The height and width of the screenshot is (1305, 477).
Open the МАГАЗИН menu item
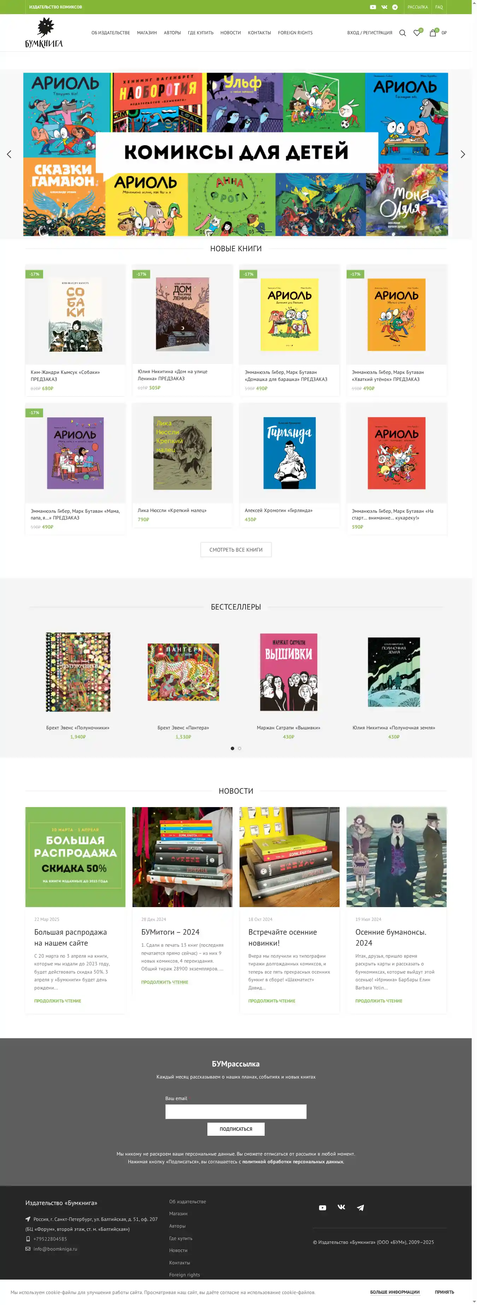(x=147, y=33)
